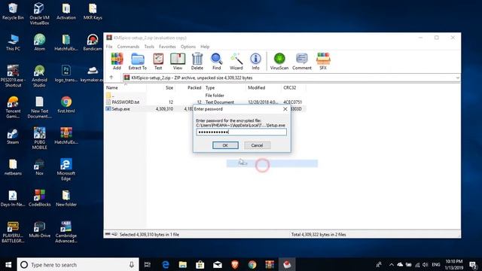Open the Windows Start menu

8,264
